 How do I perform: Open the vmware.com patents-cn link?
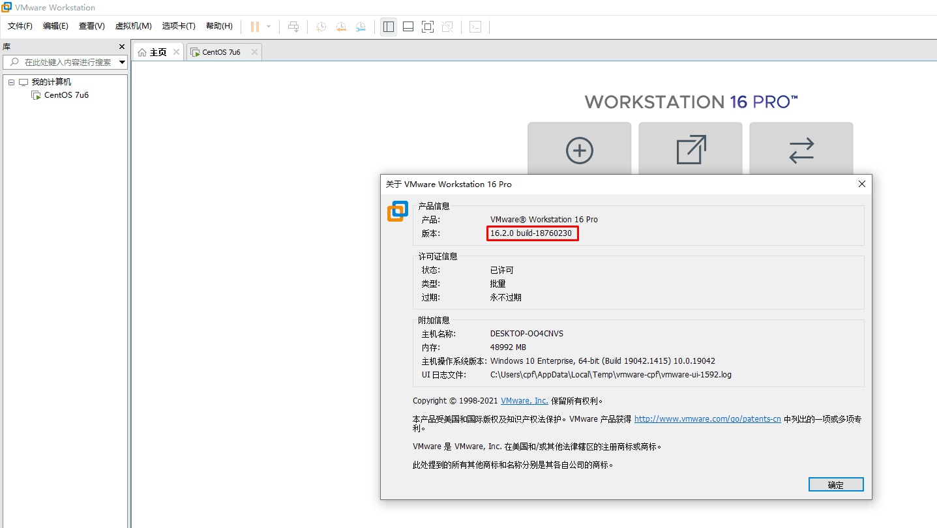click(707, 419)
